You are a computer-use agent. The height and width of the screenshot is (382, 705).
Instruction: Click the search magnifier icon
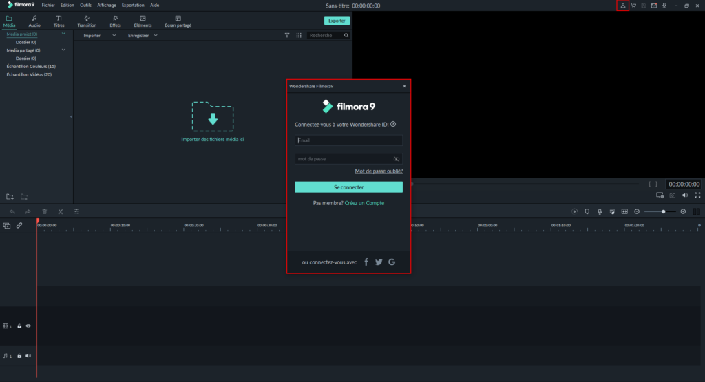346,35
